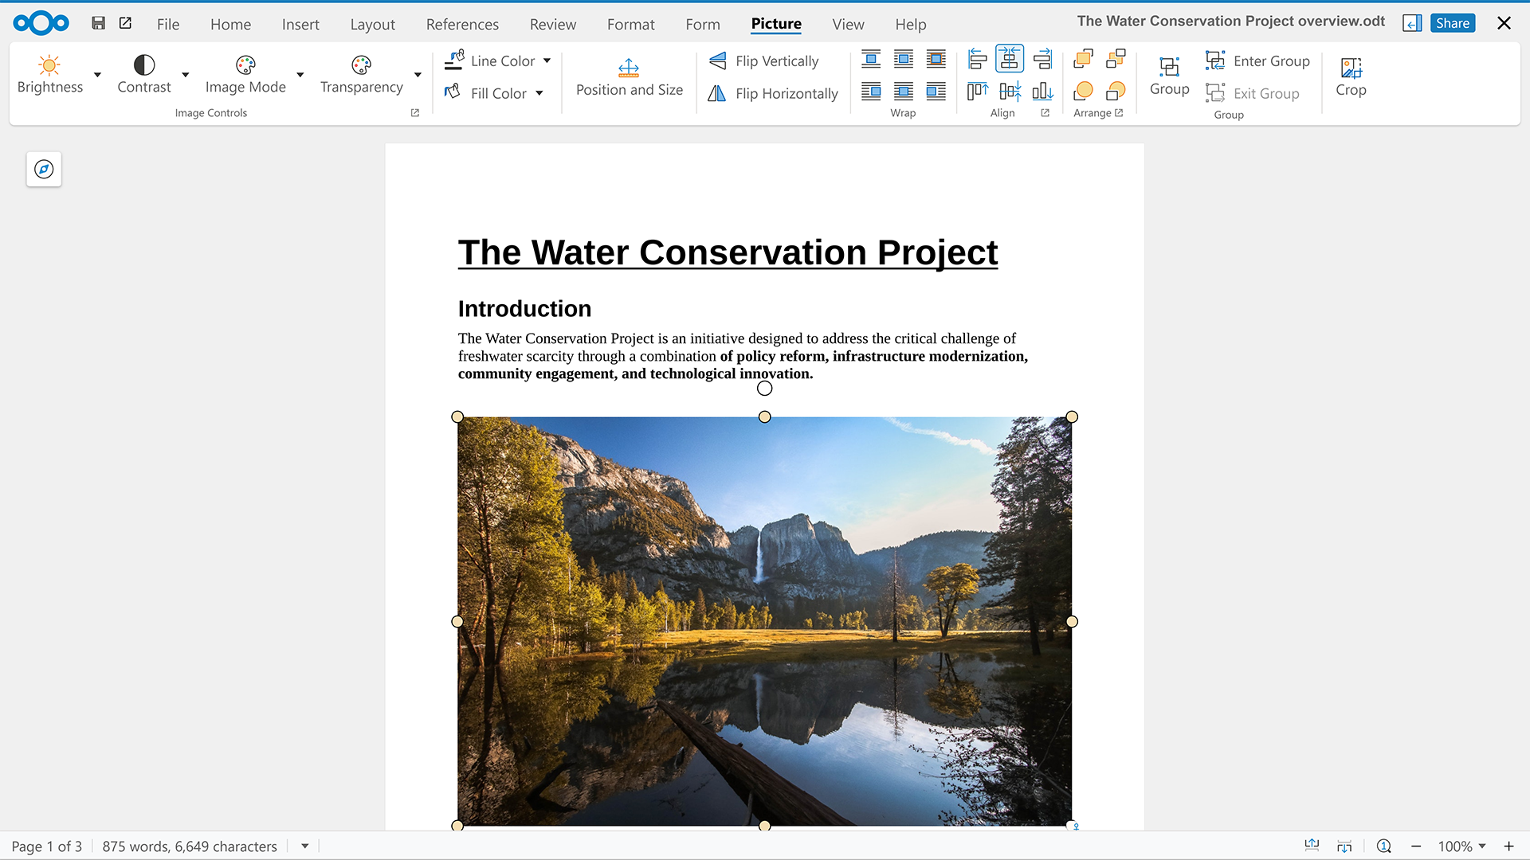Open the Line Color dropdown arrow
The height and width of the screenshot is (860, 1530).
click(547, 61)
